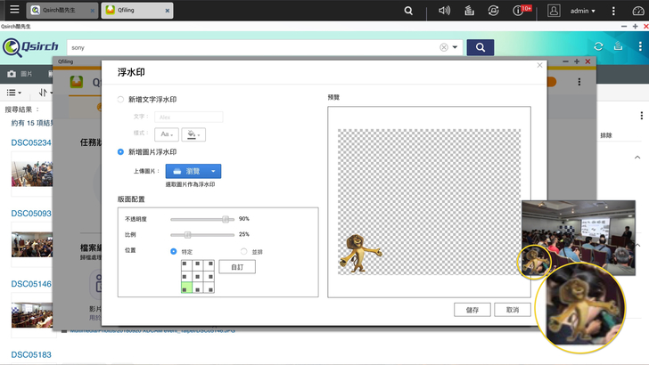Open the volume control icon in the top bar
Viewport: 649px width, 365px height.
pyautogui.click(x=445, y=11)
